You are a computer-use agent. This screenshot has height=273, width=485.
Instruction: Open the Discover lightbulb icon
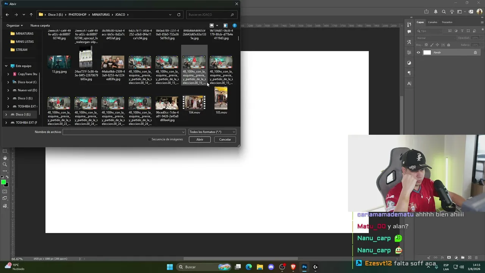[451, 12]
